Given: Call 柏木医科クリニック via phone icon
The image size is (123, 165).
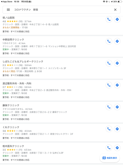Looking at the screenshot, I should coord(109,148).
